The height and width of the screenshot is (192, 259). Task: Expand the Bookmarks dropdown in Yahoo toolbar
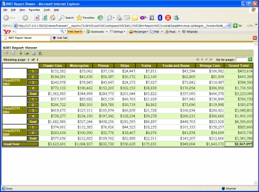pos(107,32)
